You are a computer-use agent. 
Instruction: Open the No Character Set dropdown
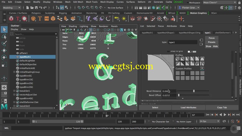click(161, 121)
